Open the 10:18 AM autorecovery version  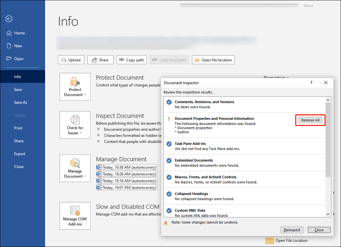(x=127, y=181)
